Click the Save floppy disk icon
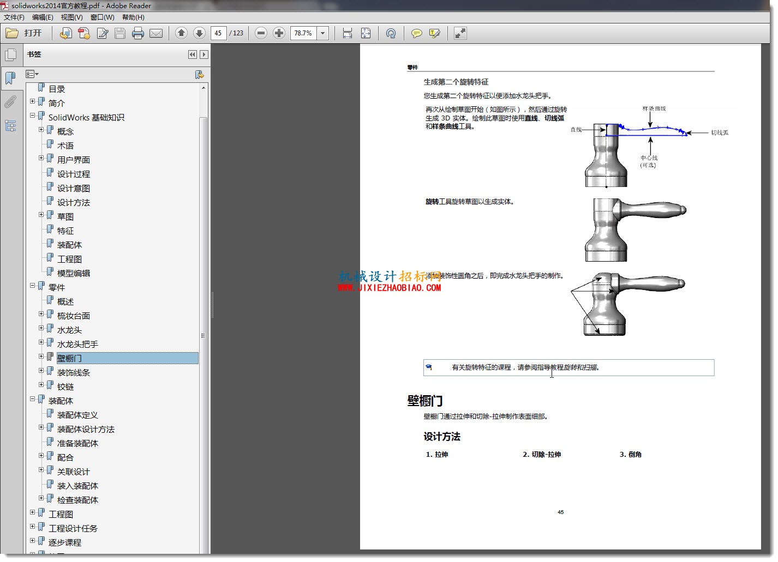Viewport: 778px width, 562px height. point(120,33)
